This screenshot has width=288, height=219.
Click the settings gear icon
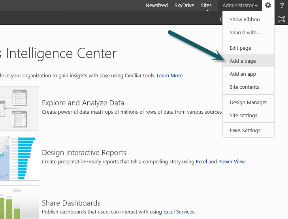[268, 6]
